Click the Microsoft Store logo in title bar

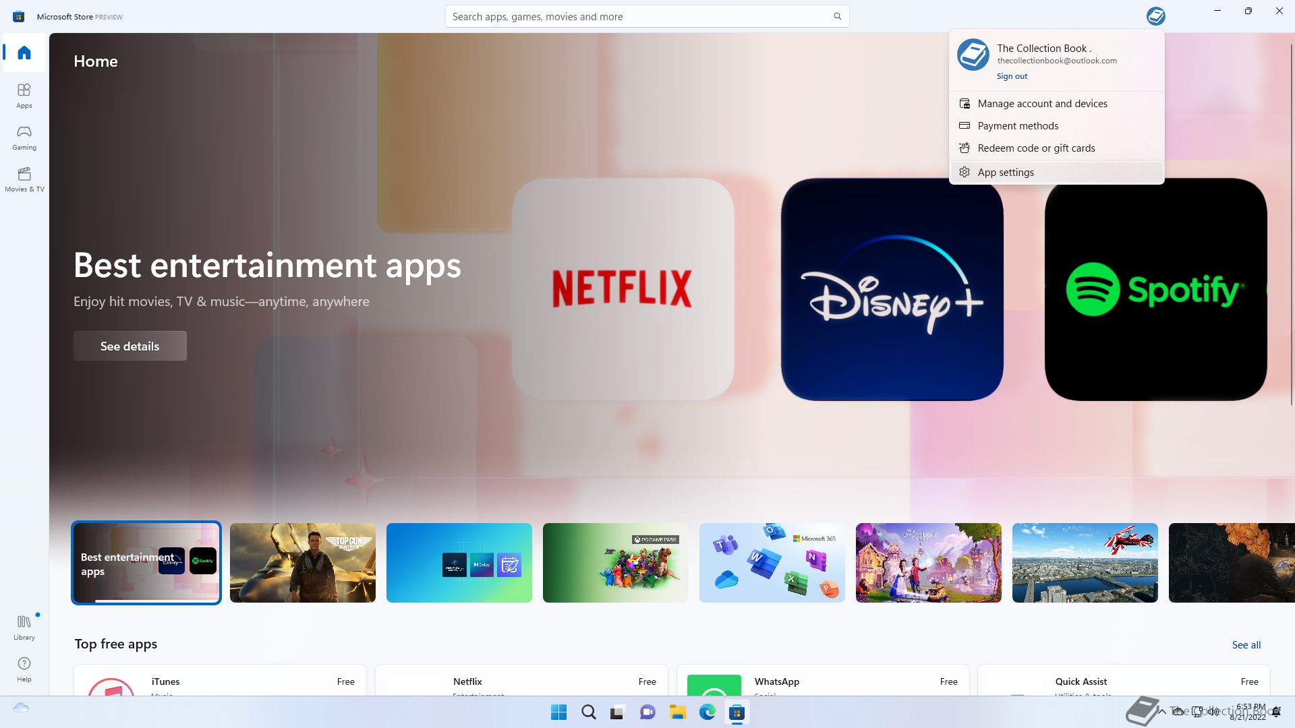click(18, 16)
